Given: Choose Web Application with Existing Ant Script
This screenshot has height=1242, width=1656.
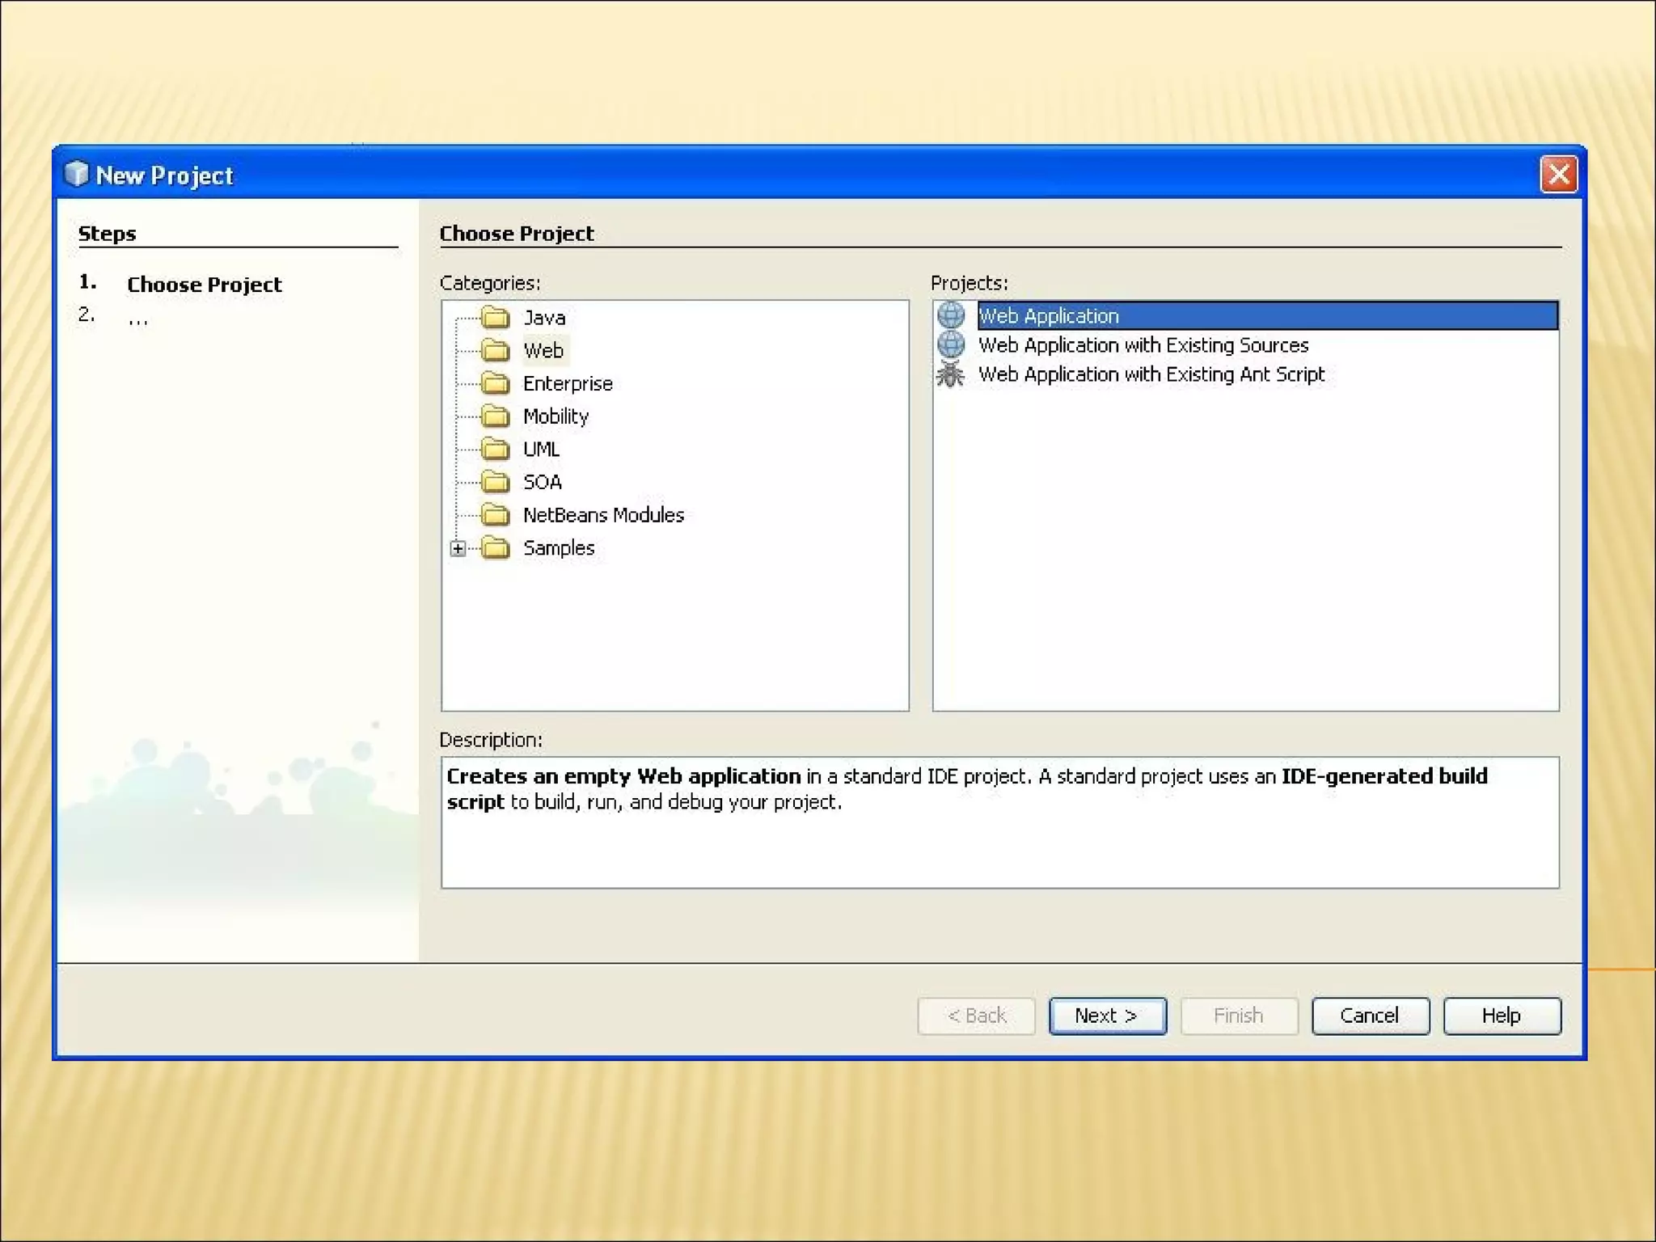Looking at the screenshot, I should 1151,374.
